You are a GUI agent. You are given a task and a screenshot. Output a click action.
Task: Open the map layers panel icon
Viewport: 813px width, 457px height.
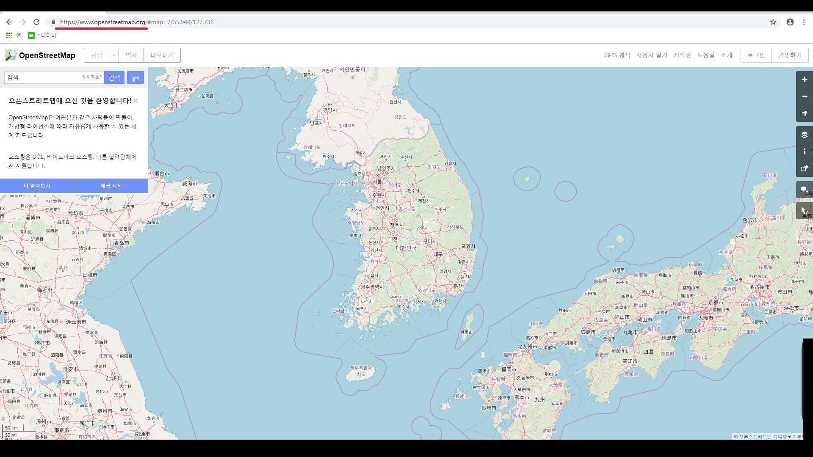point(805,135)
